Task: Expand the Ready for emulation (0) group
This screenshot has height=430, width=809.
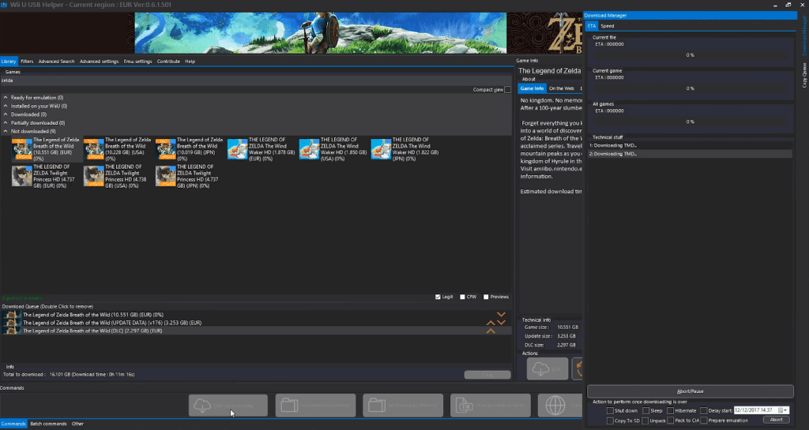Action: (6, 97)
